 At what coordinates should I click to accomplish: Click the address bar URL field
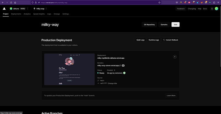tap(96, 2)
